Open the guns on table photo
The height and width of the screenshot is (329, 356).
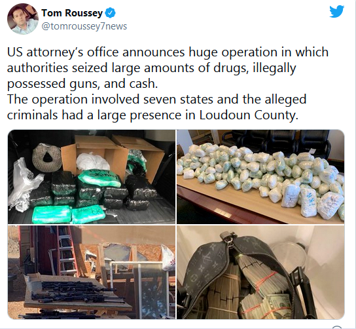pyautogui.click(x=92, y=273)
